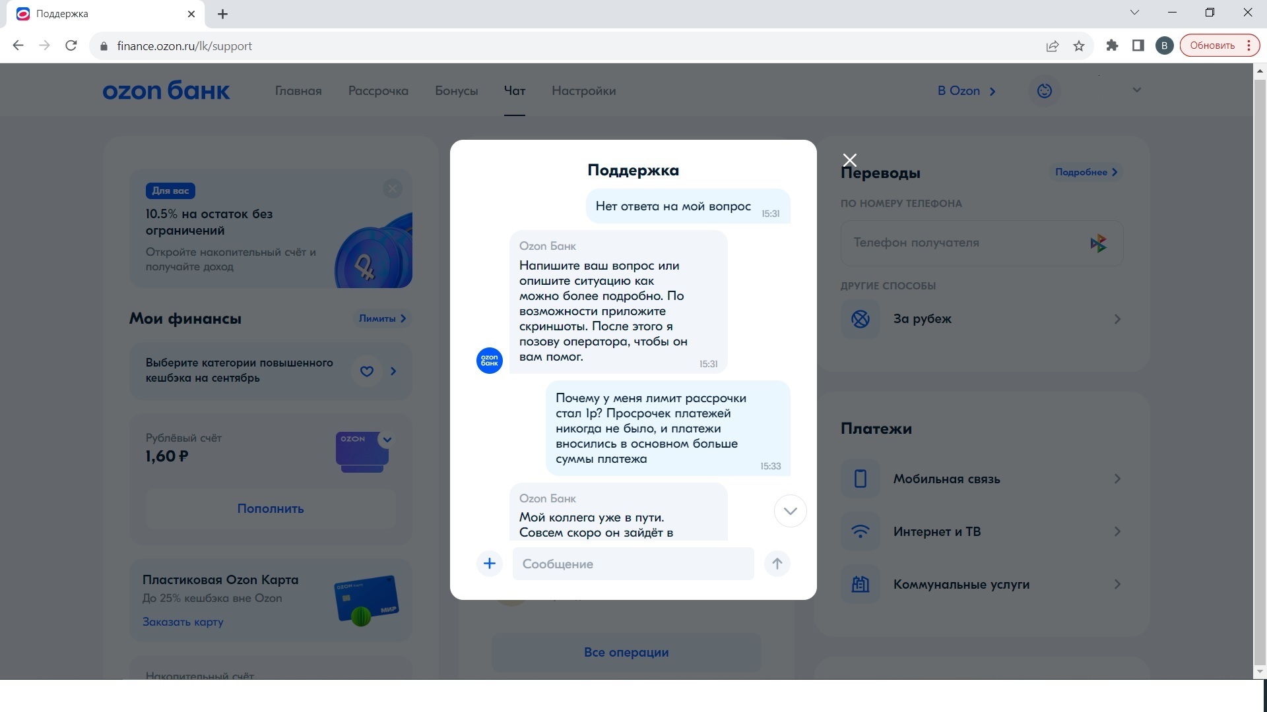This screenshot has height=712, width=1267.
Task: Open Chrome profile B avatar
Action: [1164, 45]
